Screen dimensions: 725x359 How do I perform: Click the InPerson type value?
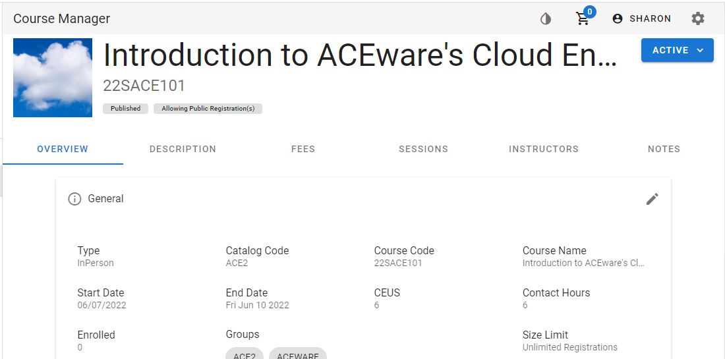(x=96, y=263)
